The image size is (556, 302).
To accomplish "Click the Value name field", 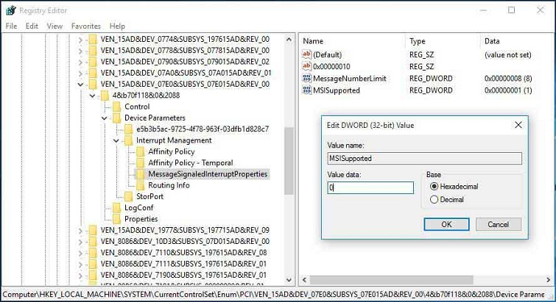I will pyautogui.click(x=424, y=158).
